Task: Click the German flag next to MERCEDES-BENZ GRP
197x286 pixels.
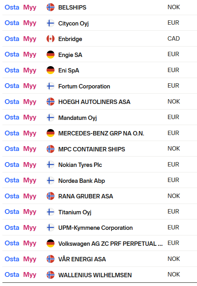Action: (51, 133)
